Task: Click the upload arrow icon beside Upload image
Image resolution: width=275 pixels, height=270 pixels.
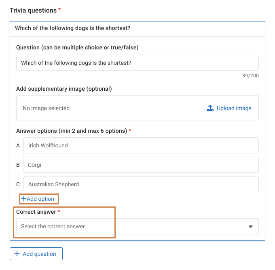Action: coord(210,108)
